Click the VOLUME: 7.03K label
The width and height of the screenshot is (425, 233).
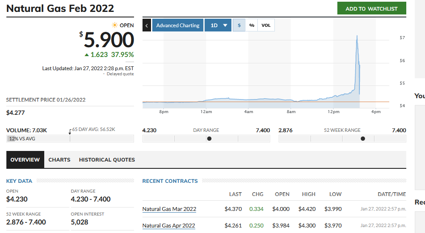26,130
